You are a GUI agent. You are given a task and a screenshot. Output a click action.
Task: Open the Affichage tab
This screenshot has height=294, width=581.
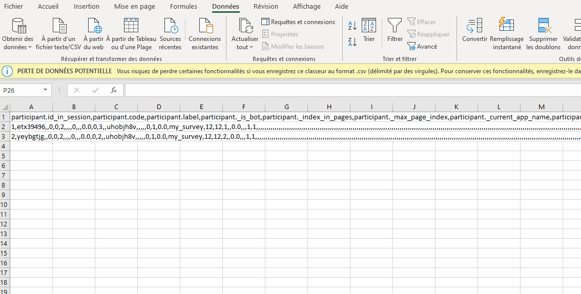point(307,6)
